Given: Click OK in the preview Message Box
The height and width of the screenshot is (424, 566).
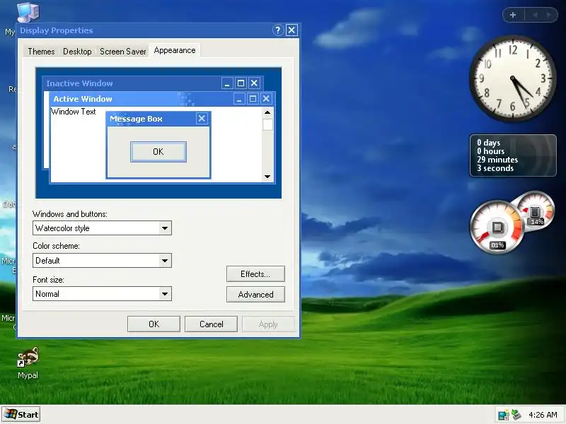Looking at the screenshot, I should point(158,152).
